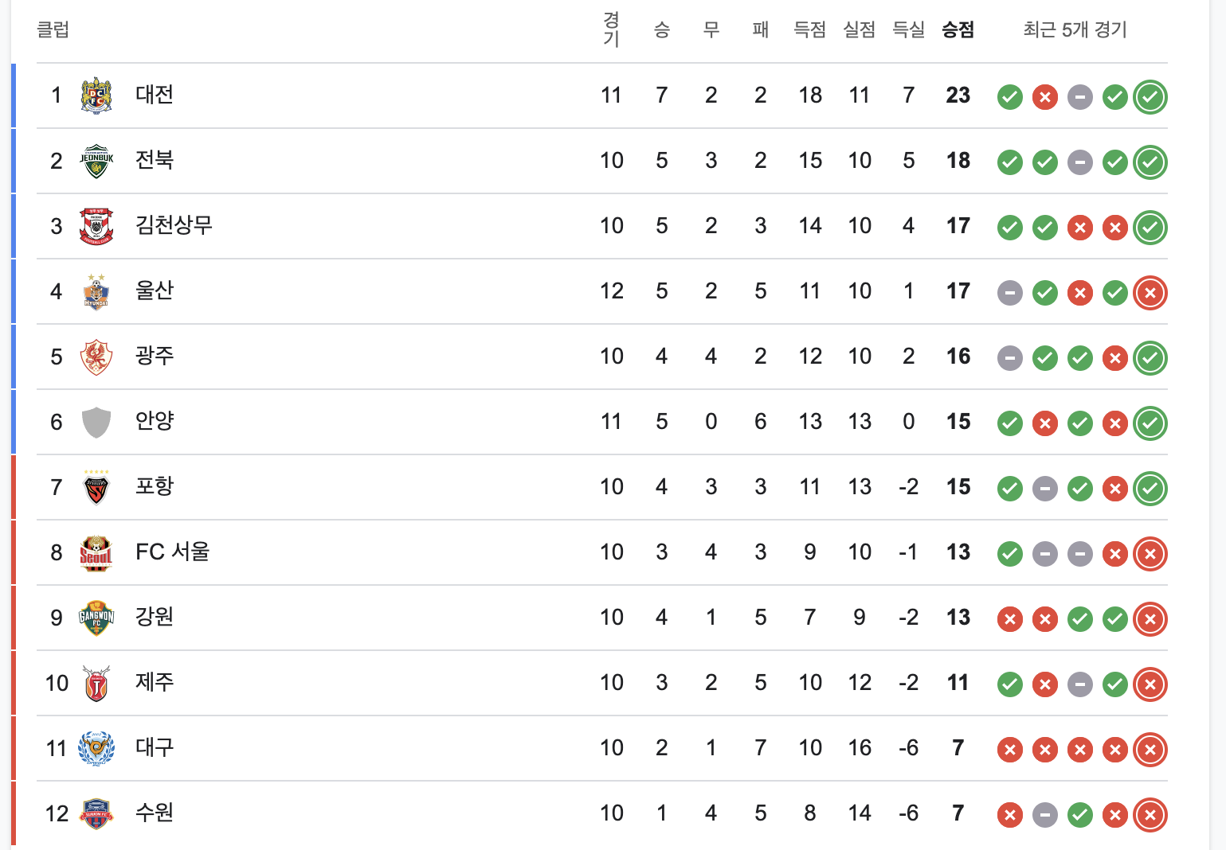Click 대전's most recent match win icon
The height and width of the screenshot is (850, 1226).
tap(1150, 97)
